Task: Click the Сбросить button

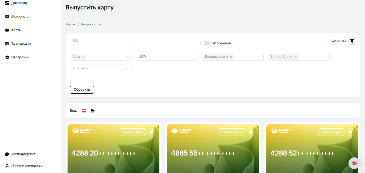Action: (82, 90)
